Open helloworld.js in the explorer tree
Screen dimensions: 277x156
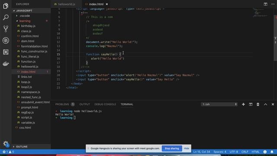click(x=31, y=66)
